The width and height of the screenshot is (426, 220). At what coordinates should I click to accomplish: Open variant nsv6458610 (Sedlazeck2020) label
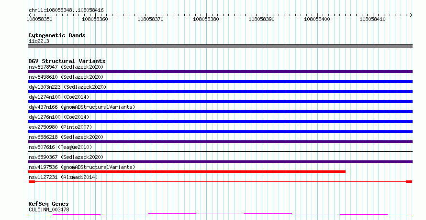click(x=66, y=77)
